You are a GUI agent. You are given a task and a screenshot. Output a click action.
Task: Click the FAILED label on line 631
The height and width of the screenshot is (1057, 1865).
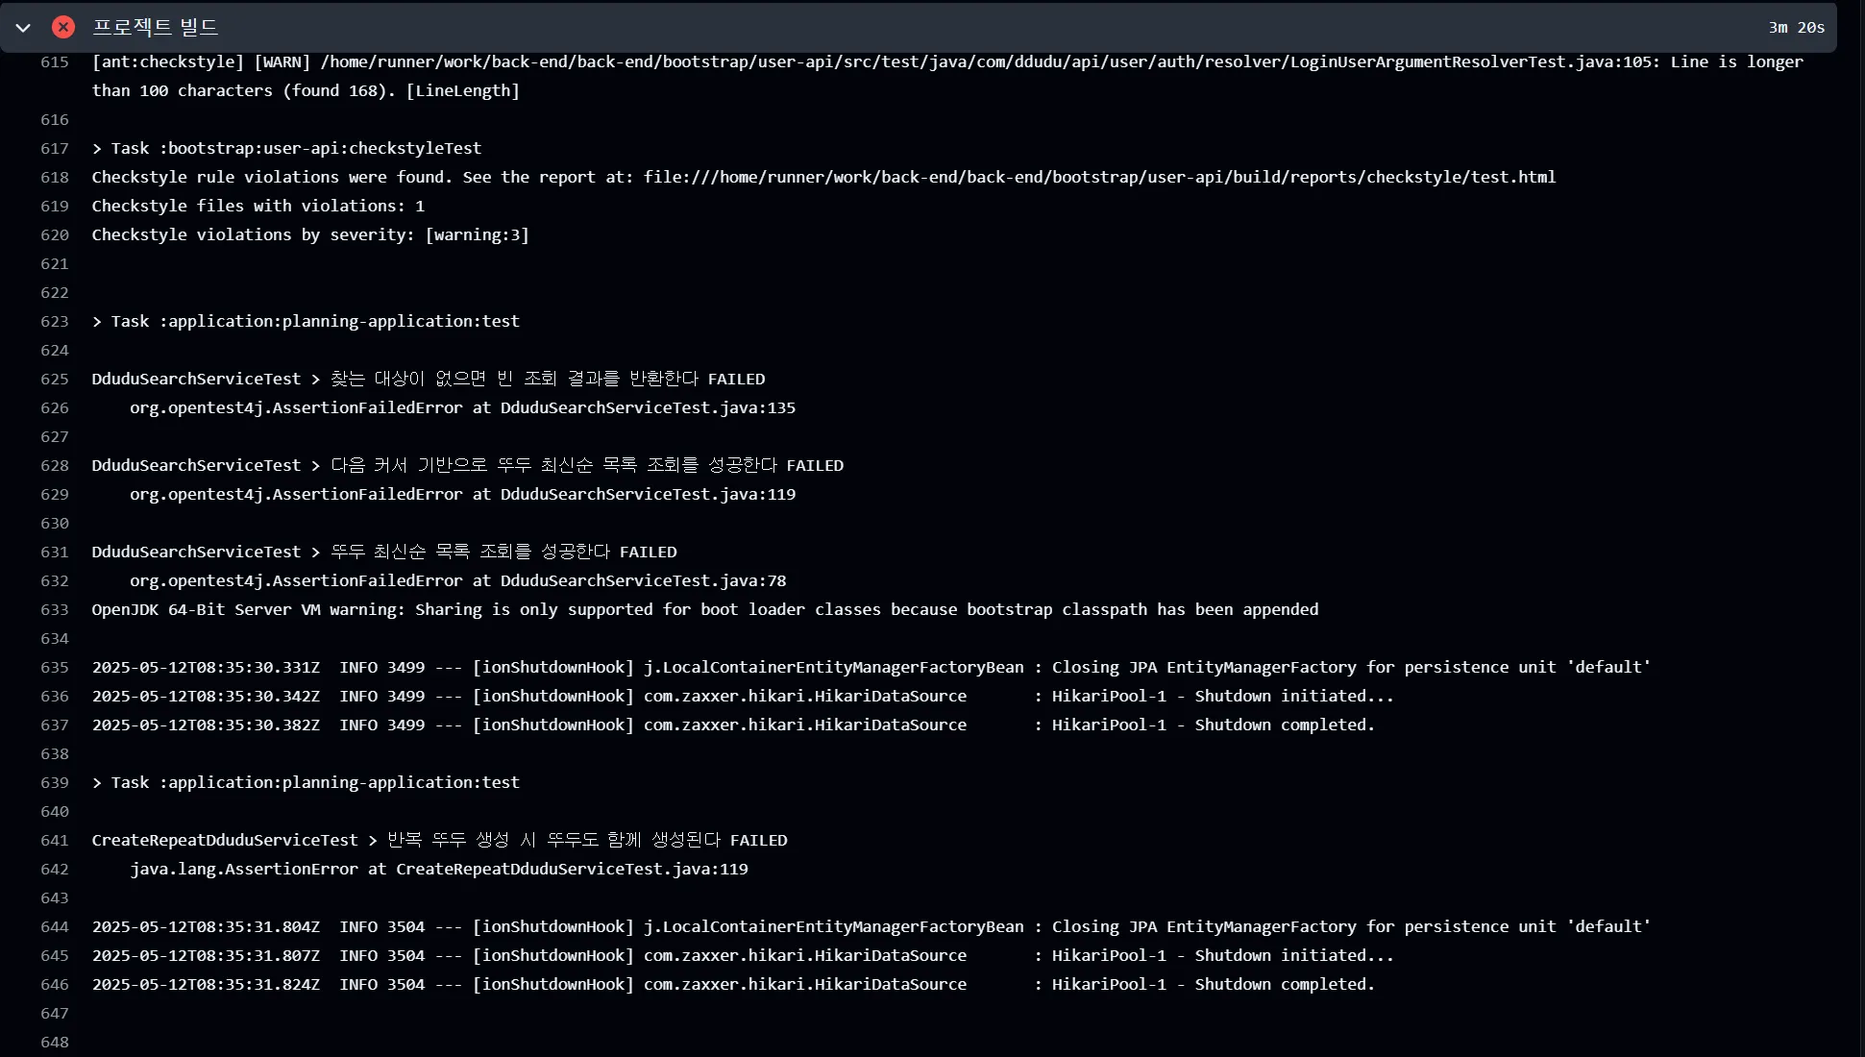point(648,552)
